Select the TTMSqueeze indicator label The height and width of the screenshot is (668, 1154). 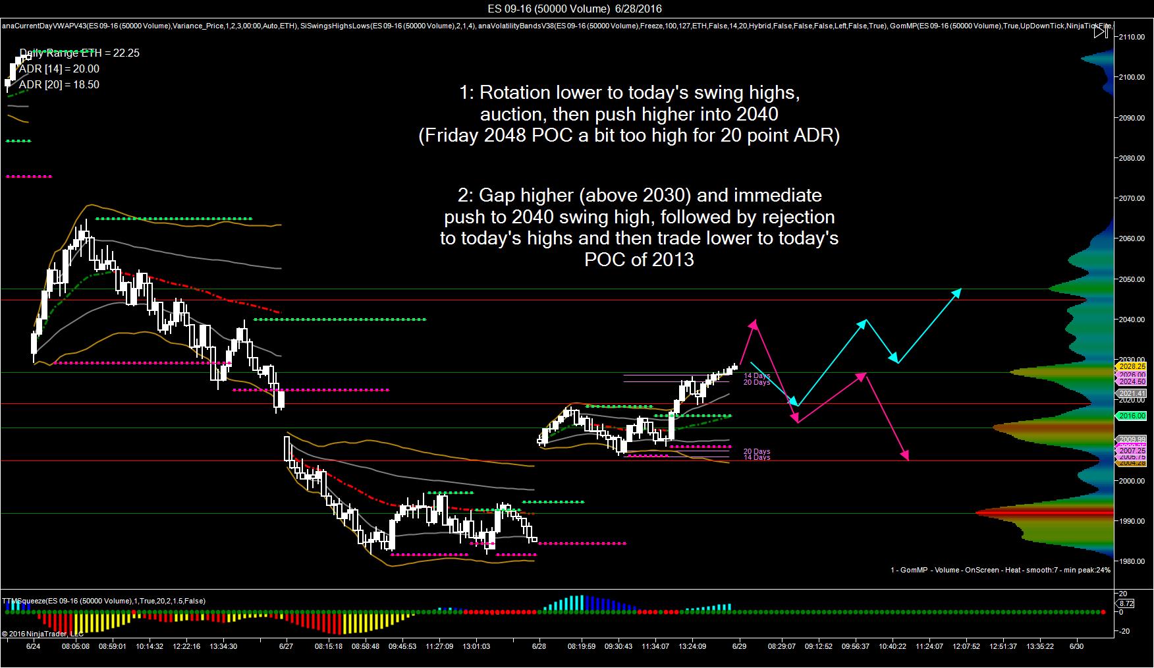click(x=103, y=601)
